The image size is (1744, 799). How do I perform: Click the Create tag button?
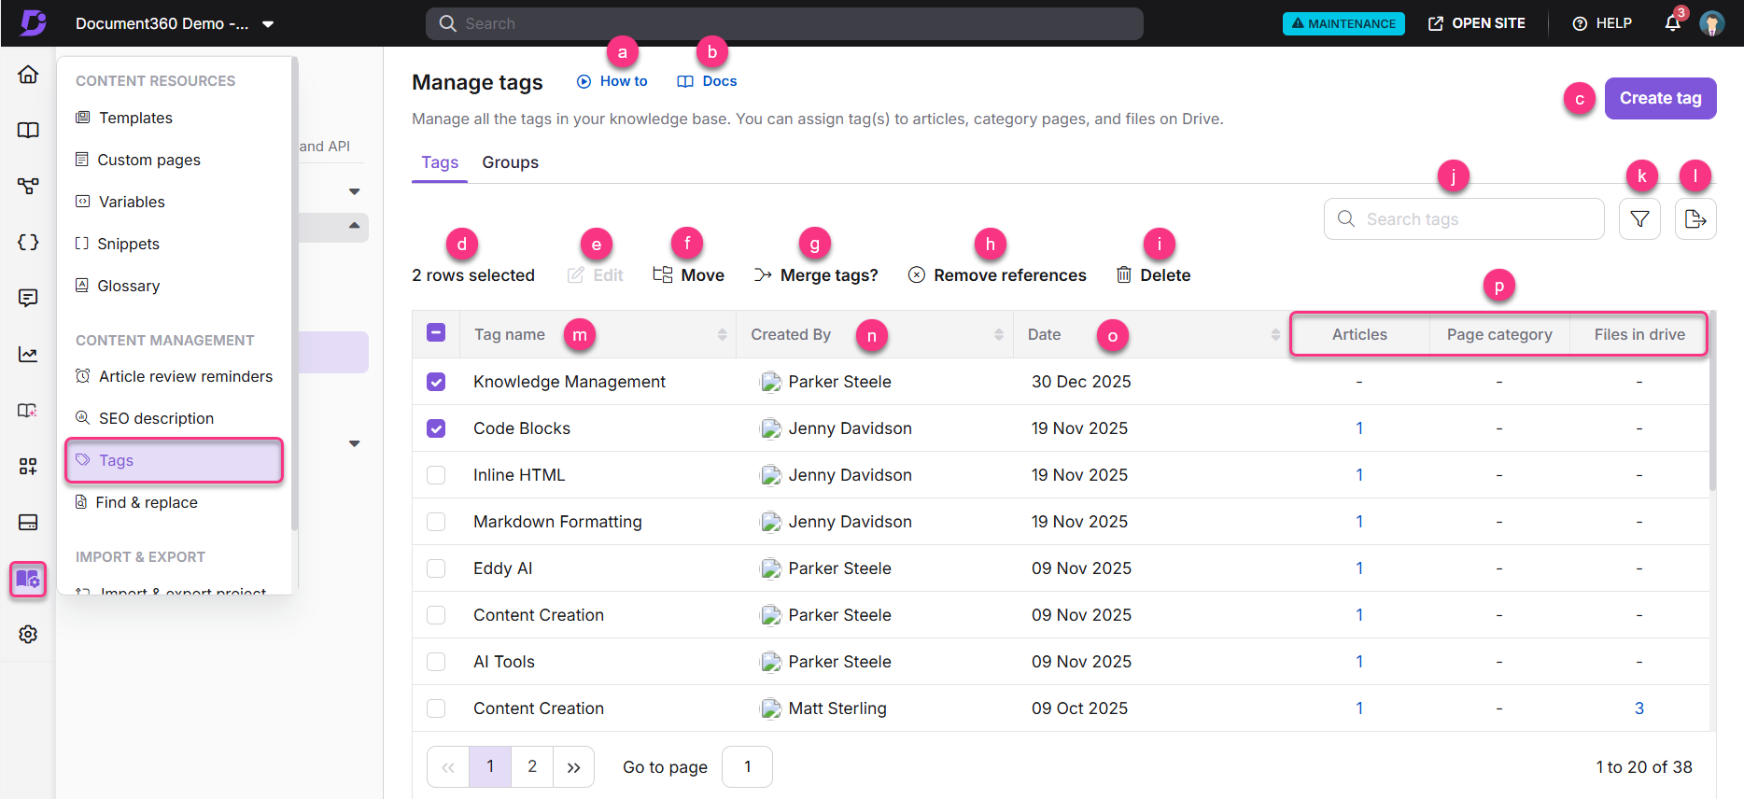pyautogui.click(x=1660, y=98)
